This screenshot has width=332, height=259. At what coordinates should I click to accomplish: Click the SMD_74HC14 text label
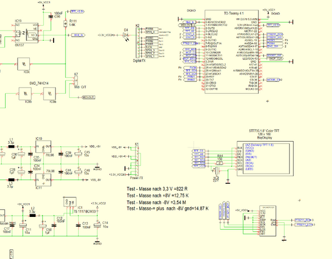tap(39, 83)
